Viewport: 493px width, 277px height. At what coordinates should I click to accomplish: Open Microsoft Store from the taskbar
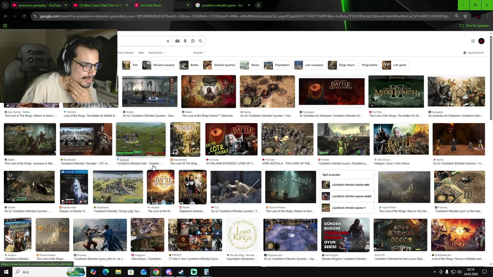(131, 272)
